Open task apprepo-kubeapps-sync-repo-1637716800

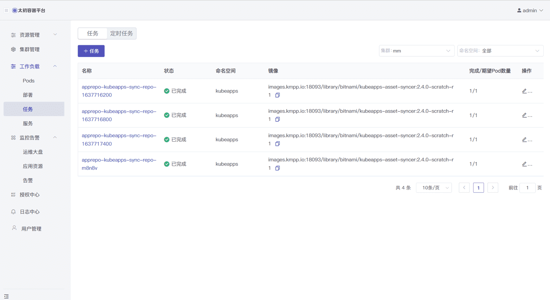[119, 115]
